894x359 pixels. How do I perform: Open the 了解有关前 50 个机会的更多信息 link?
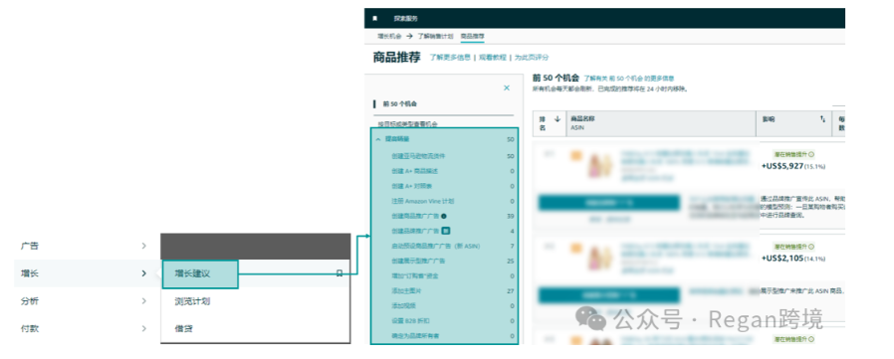click(629, 79)
